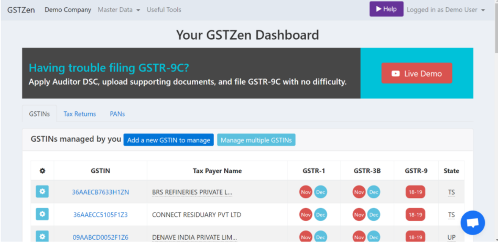
Task: Expand the Logged in as Demo User menu
Action: (446, 10)
